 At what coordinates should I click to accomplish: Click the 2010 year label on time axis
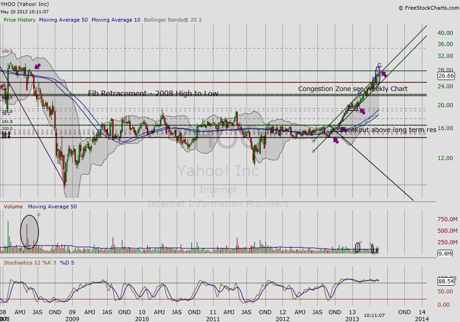pos(142,319)
